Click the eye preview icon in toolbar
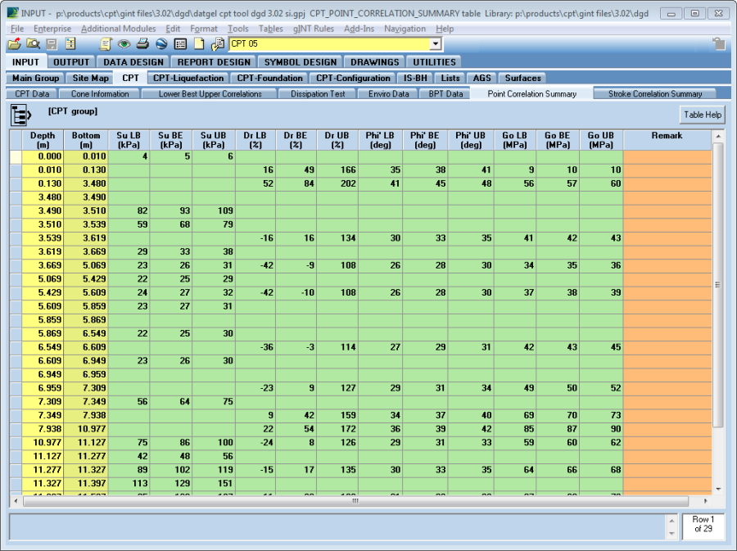 tap(124, 44)
